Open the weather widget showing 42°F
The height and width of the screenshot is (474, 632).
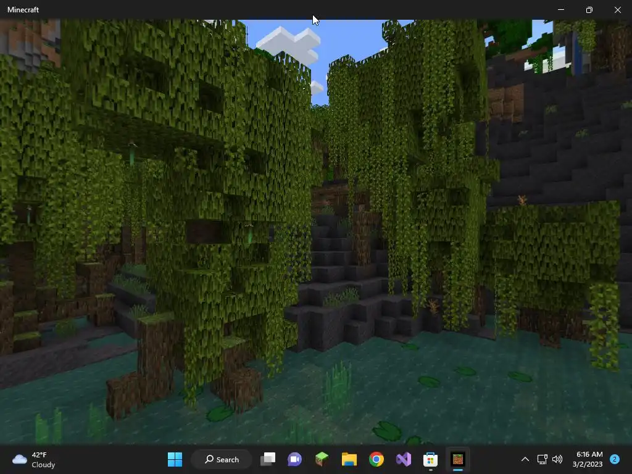point(34,459)
